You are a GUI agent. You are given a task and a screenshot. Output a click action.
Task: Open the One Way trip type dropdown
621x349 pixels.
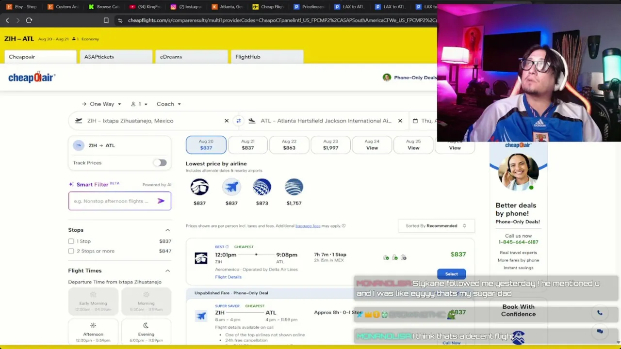tap(101, 104)
